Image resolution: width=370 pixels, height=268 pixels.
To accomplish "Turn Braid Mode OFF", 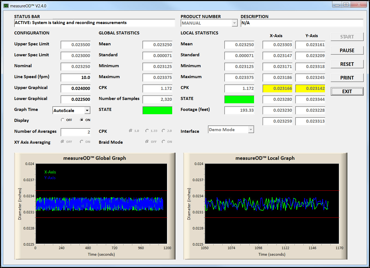I will pos(147,142).
